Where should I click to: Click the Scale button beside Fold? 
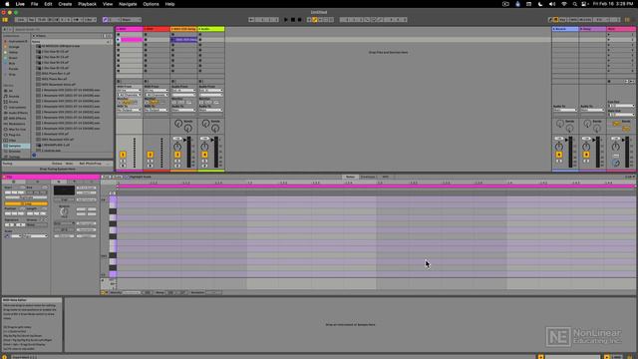pos(118,177)
